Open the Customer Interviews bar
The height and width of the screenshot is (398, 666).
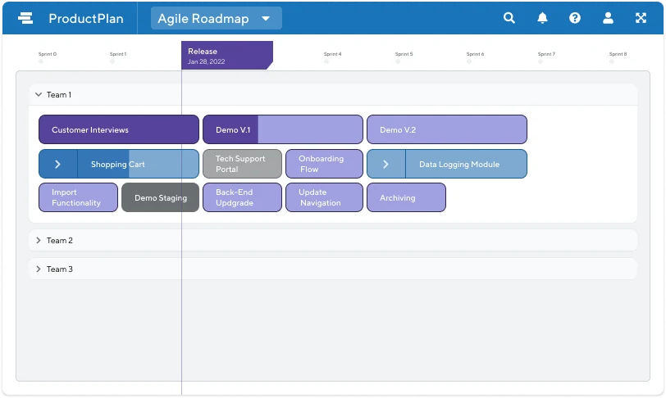118,129
